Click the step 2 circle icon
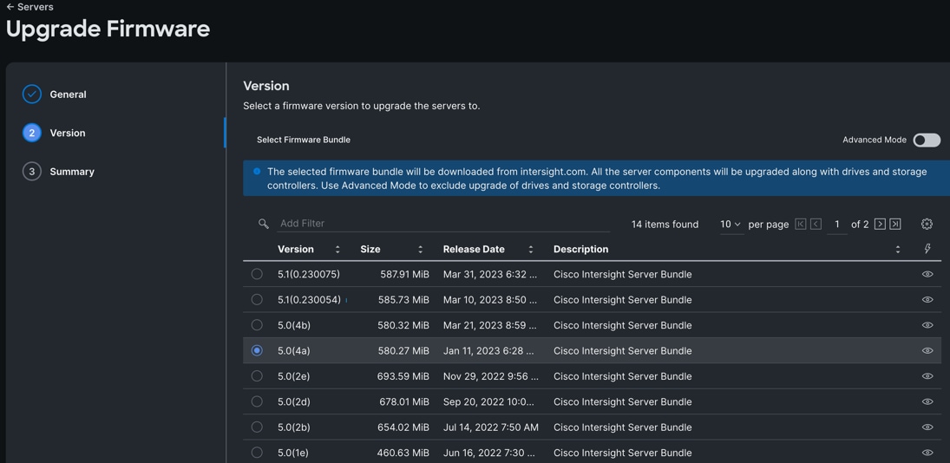The height and width of the screenshot is (463, 950). (31, 134)
